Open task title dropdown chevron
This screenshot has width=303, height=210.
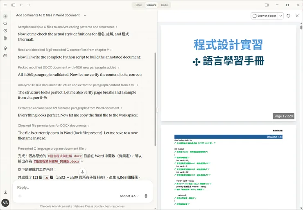85,15
